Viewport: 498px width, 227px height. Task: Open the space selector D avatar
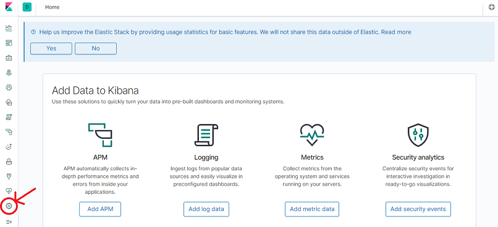[27, 7]
